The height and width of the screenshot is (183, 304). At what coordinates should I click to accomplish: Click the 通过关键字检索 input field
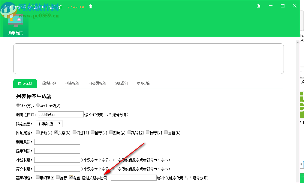[x=134, y=178]
